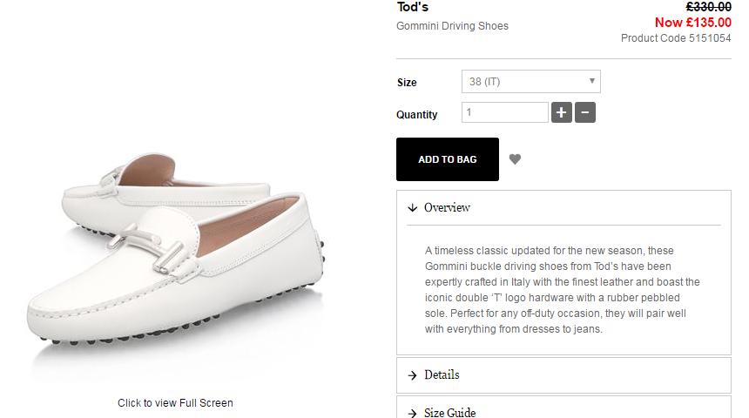Viewport: 749px width, 418px height.
Task: Click the Gommini Driving Shoes product title
Action: (452, 26)
